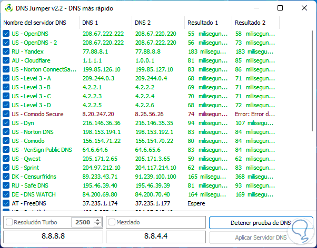The width and height of the screenshot is (317, 248).
Task: Click the Error result for Comodo Secure
Action: pyautogui.click(x=255, y=114)
